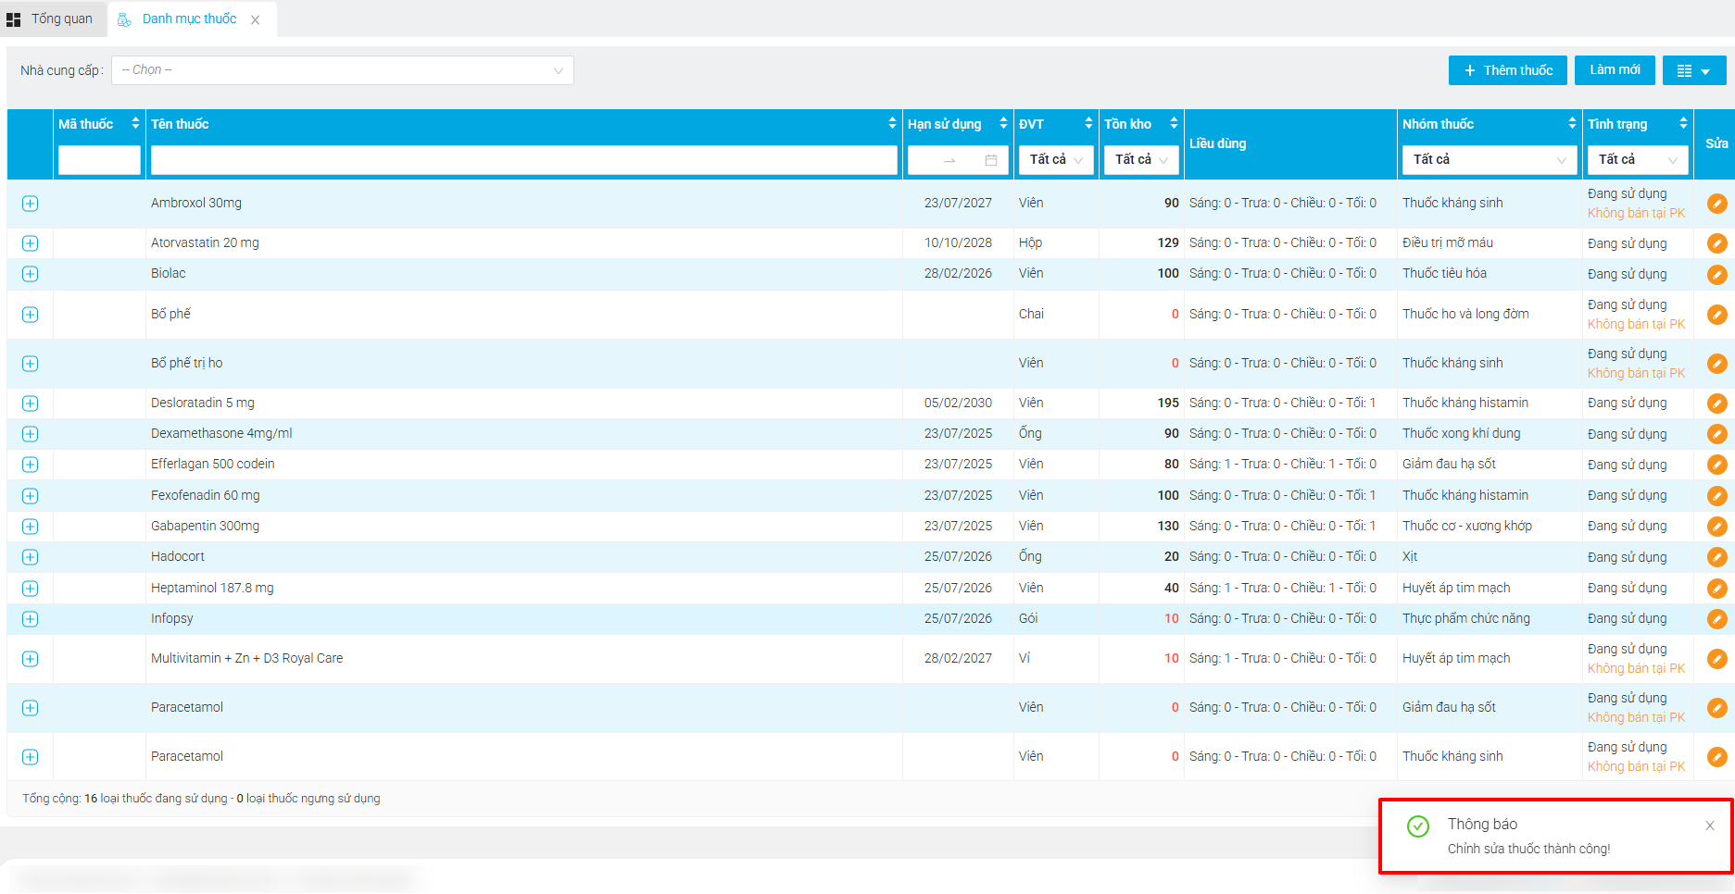Expand Desloratadin 5 mg row details
The height and width of the screenshot is (894, 1735).
coord(30,404)
